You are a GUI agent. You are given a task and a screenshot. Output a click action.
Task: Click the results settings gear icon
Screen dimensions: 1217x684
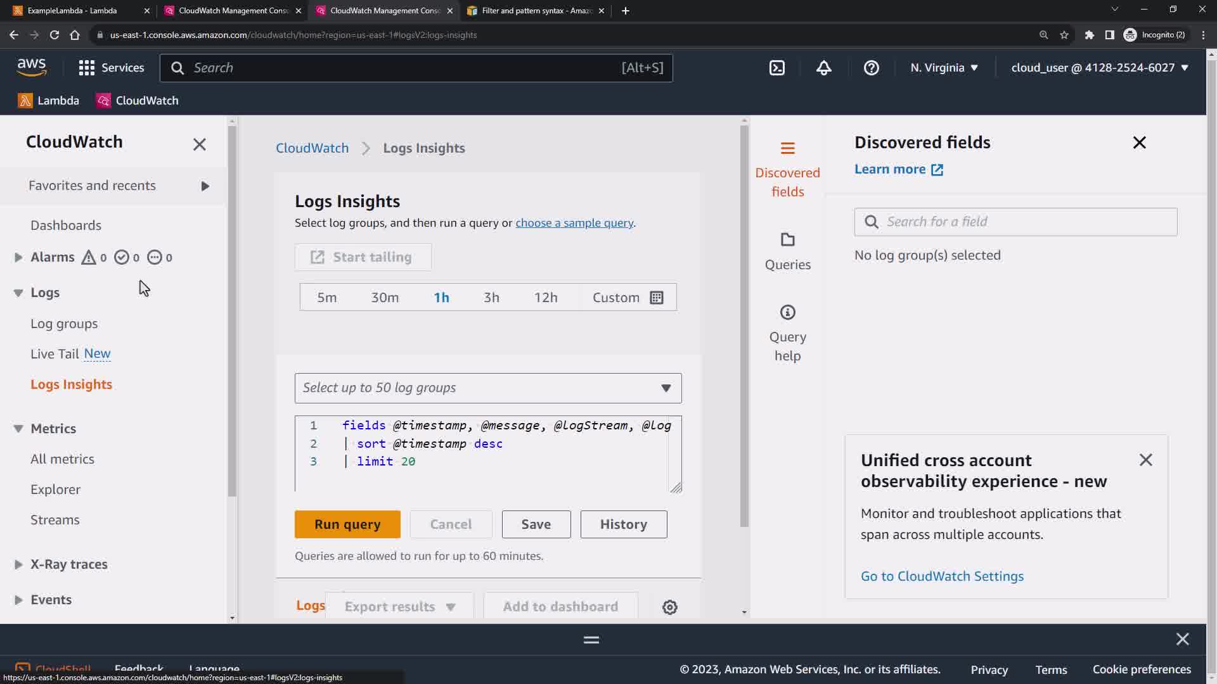point(669,607)
